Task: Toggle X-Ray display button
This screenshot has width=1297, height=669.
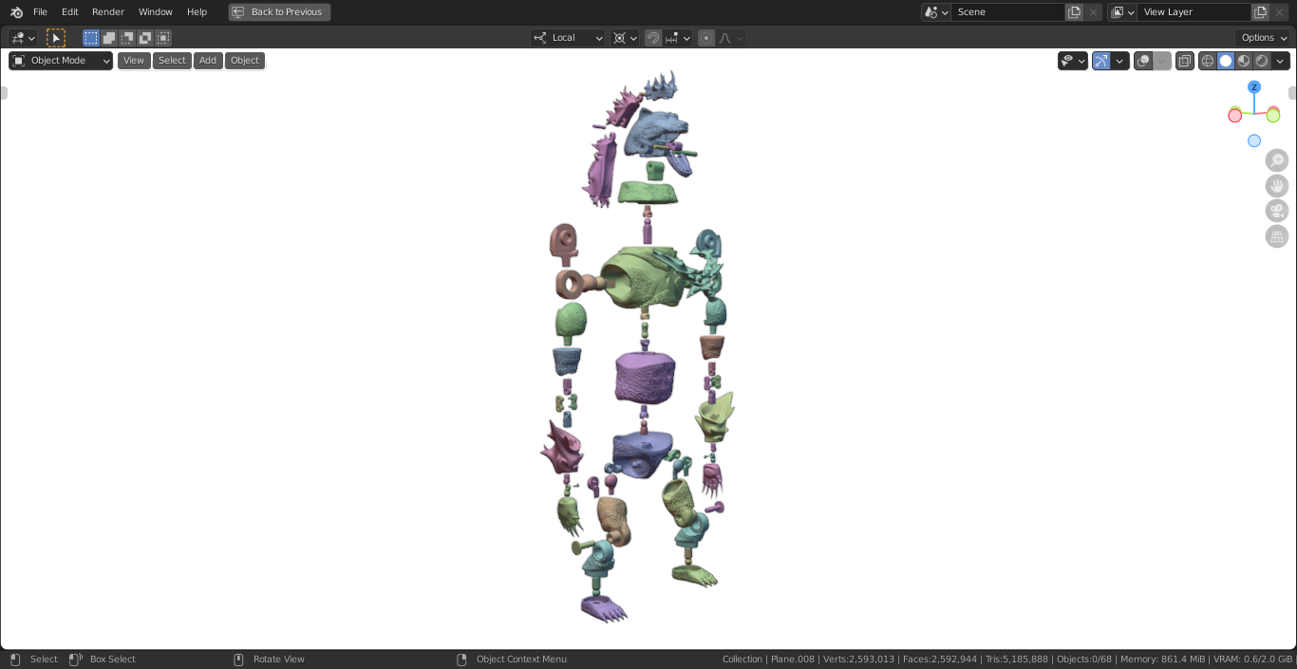Action: [1185, 61]
